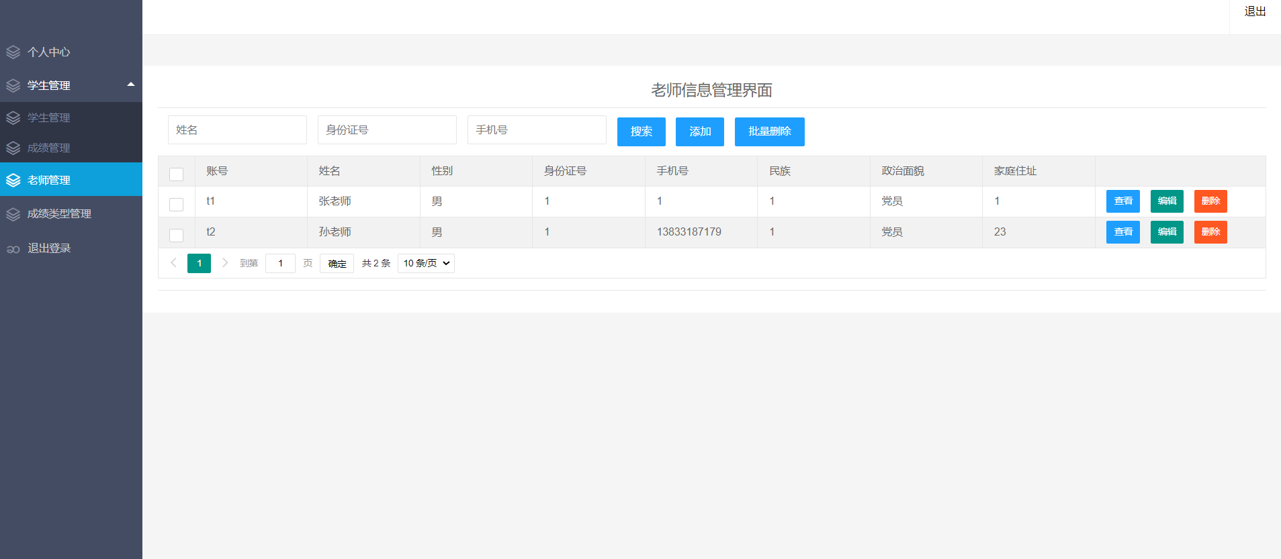Click the layers icon beside the 学生管理 parent menu

pyautogui.click(x=13, y=85)
